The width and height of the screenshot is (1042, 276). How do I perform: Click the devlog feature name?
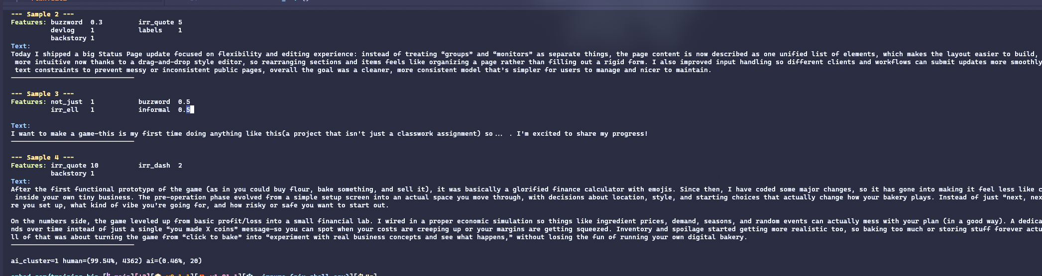[x=62, y=30]
